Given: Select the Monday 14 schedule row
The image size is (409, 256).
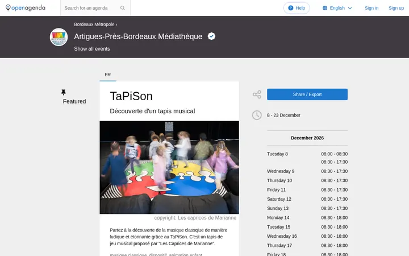Looking at the screenshot, I should (x=307, y=217).
